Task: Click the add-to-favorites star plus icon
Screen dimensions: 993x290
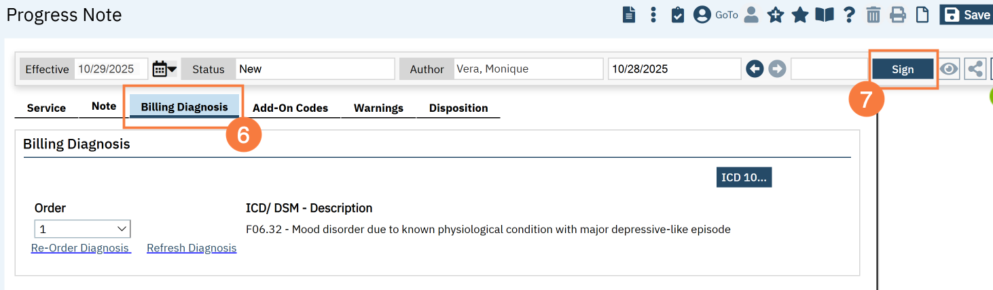Action: coord(775,15)
